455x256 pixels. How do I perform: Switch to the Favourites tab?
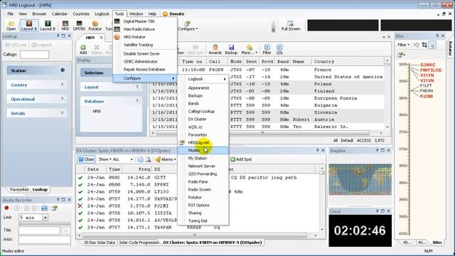pos(19,190)
